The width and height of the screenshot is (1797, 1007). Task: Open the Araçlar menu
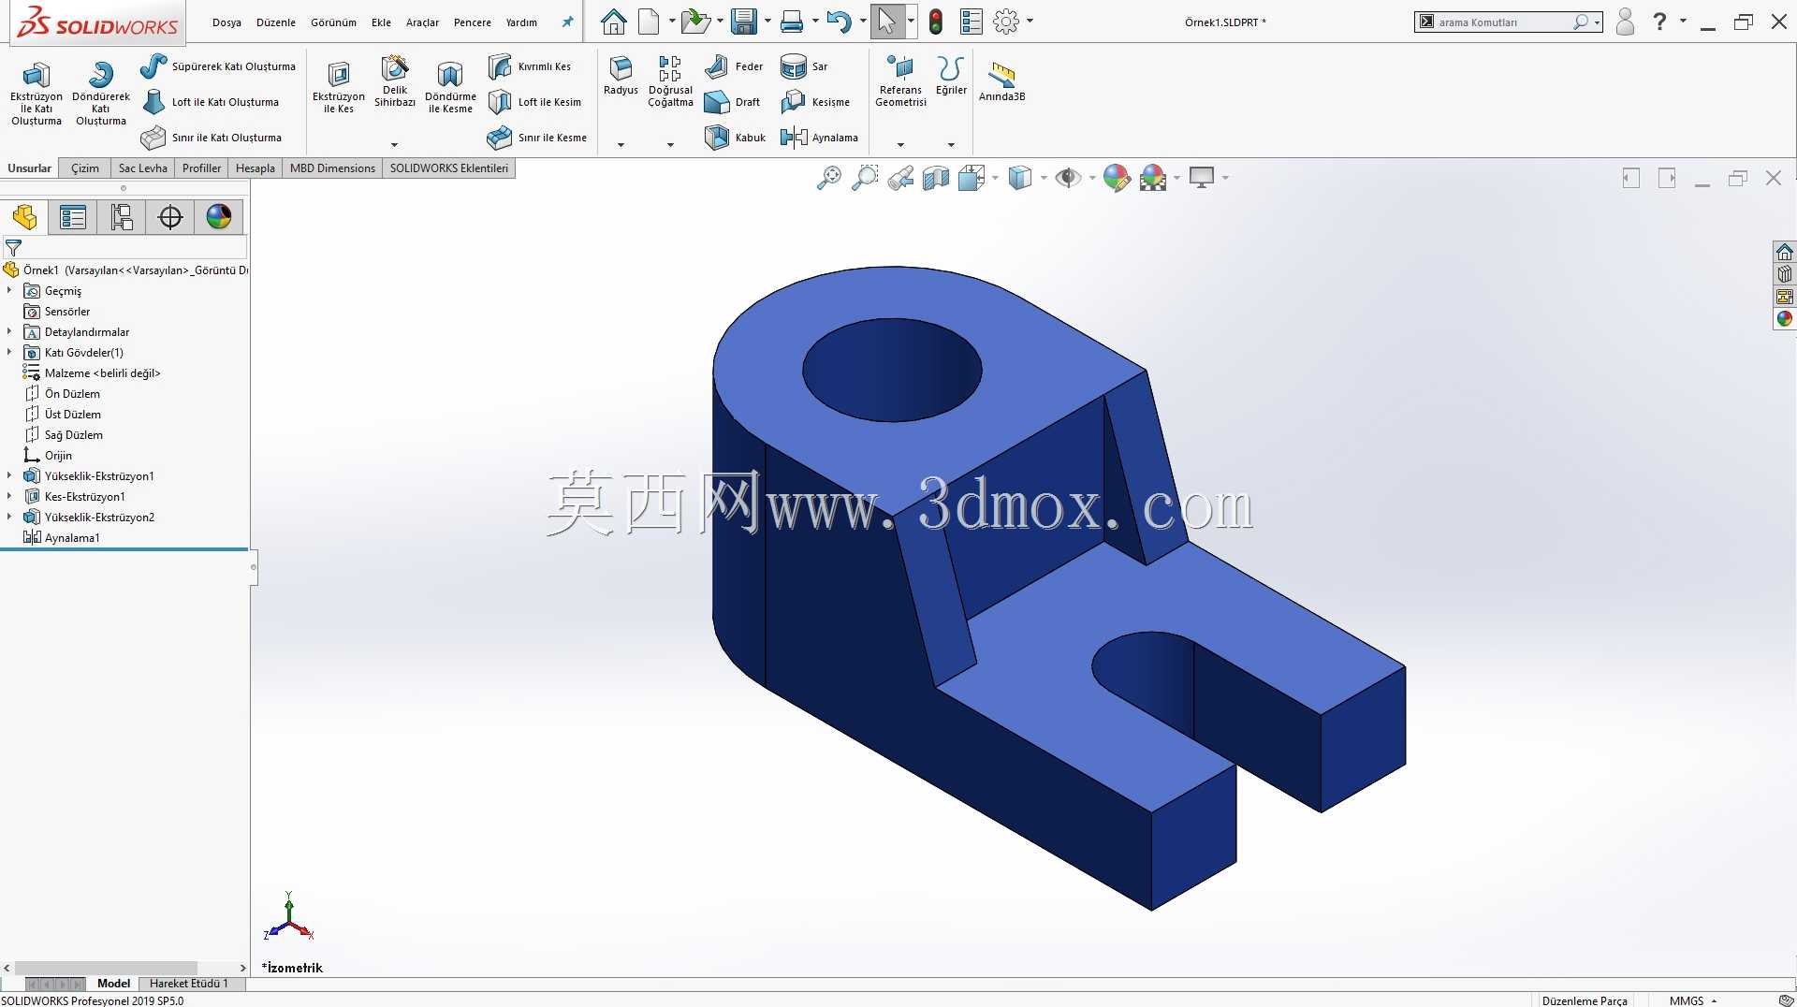(x=422, y=22)
